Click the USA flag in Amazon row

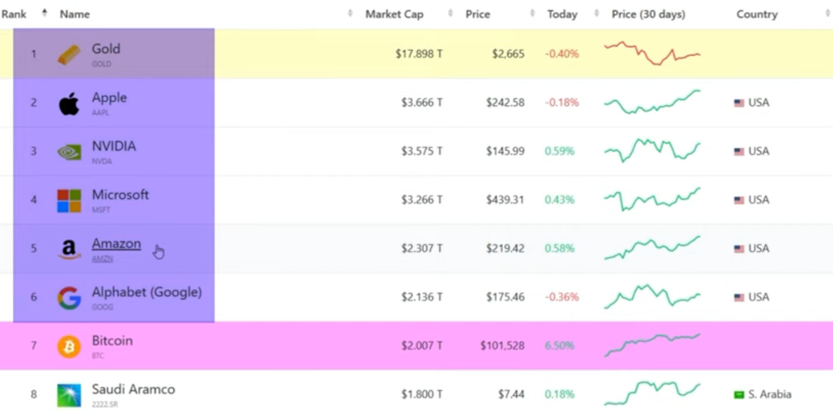coord(739,249)
